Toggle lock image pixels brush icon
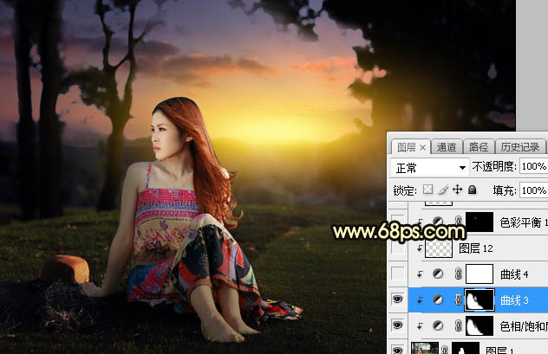 pyautogui.click(x=443, y=190)
